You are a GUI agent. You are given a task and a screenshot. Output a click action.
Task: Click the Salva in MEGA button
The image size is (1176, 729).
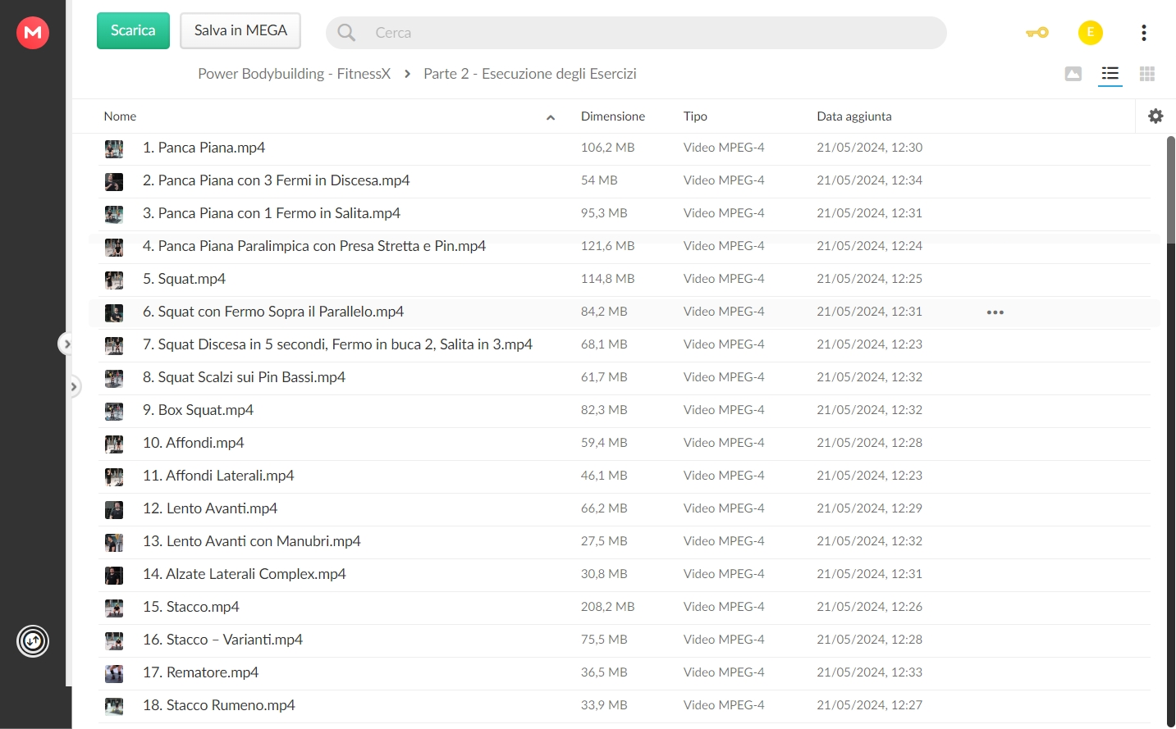[x=240, y=30]
